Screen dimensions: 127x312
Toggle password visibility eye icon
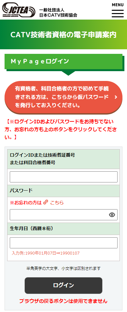(112, 215)
